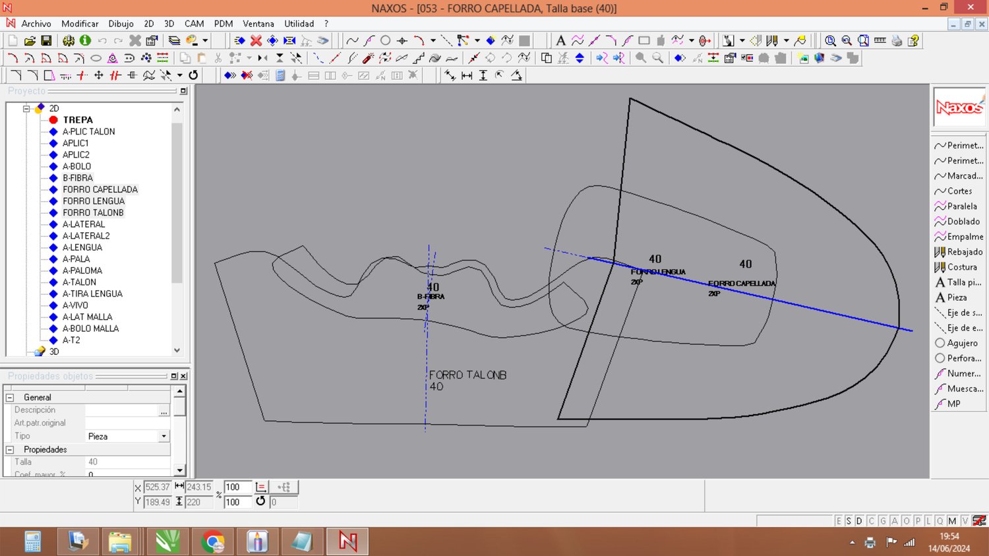Viewport: 989px width, 556px height.
Task: Open the Tipo dropdown showing Pieza
Action: [164, 437]
